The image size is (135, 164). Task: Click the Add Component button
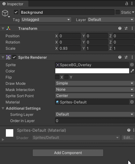click(x=68, y=153)
